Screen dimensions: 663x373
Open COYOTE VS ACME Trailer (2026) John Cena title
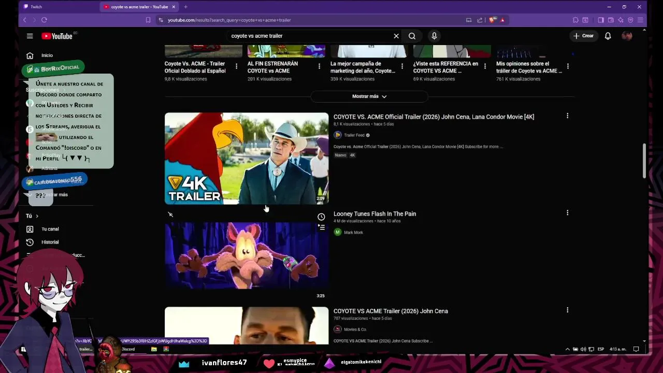(391, 311)
